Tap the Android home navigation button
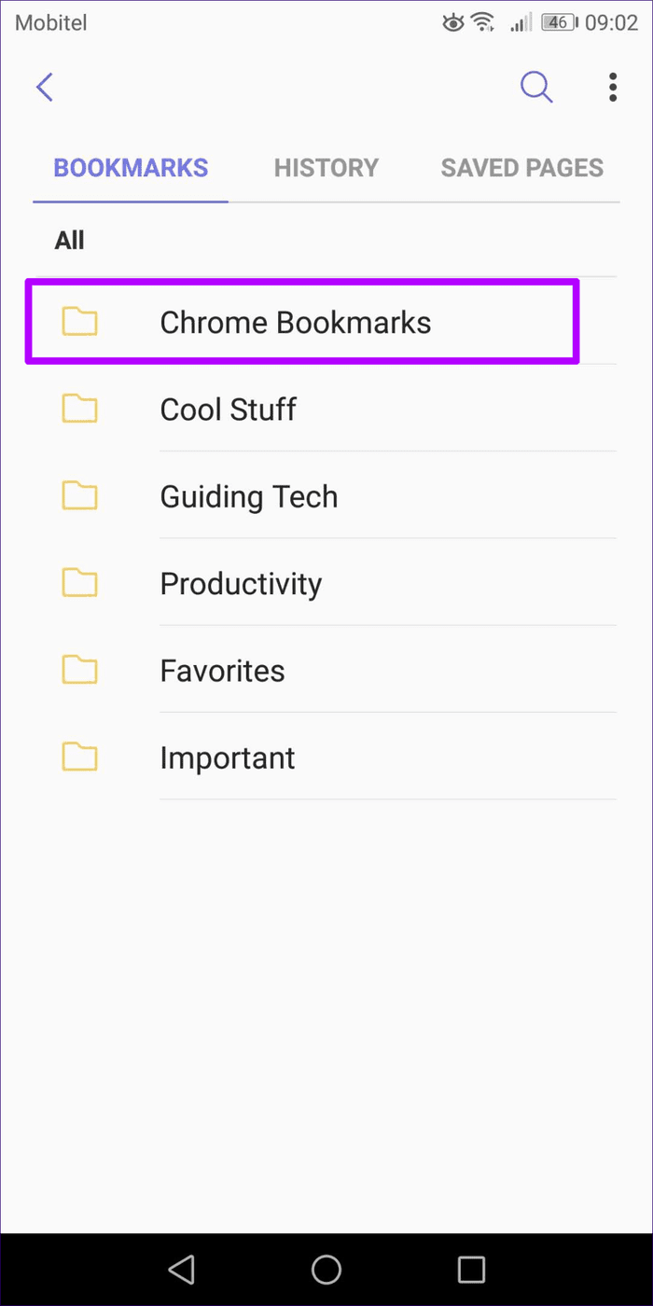 pyautogui.click(x=326, y=1269)
